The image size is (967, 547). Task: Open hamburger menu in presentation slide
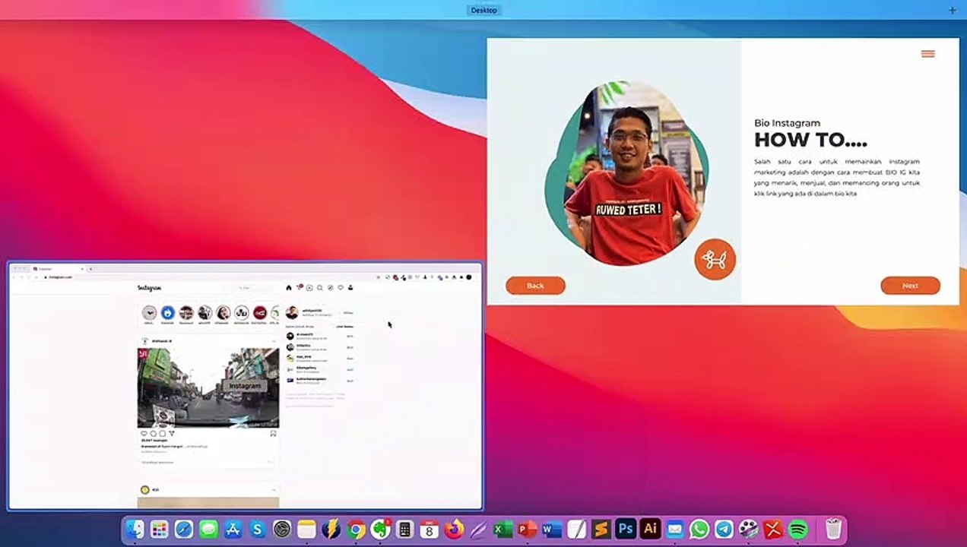[x=927, y=54]
